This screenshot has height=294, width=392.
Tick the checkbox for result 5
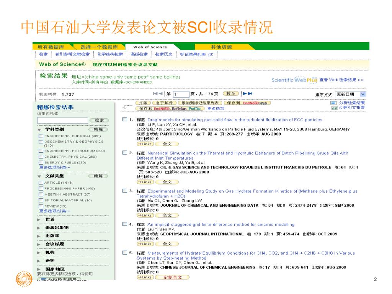coord(125,253)
